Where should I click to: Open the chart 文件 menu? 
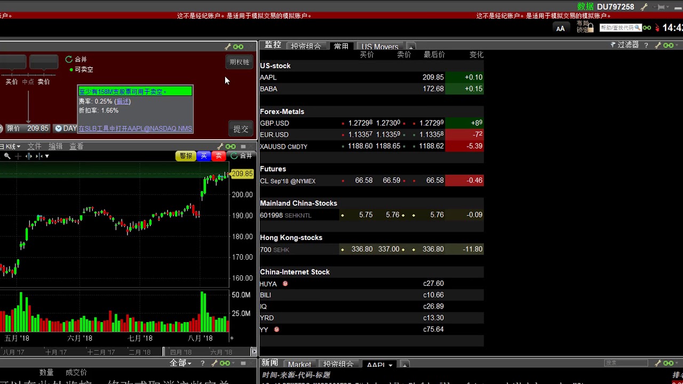[34, 146]
